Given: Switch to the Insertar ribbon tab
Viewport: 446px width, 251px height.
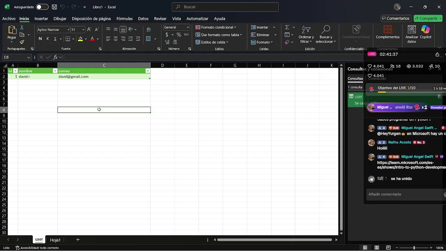Looking at the screenshot, I should (x=41, y=18).
